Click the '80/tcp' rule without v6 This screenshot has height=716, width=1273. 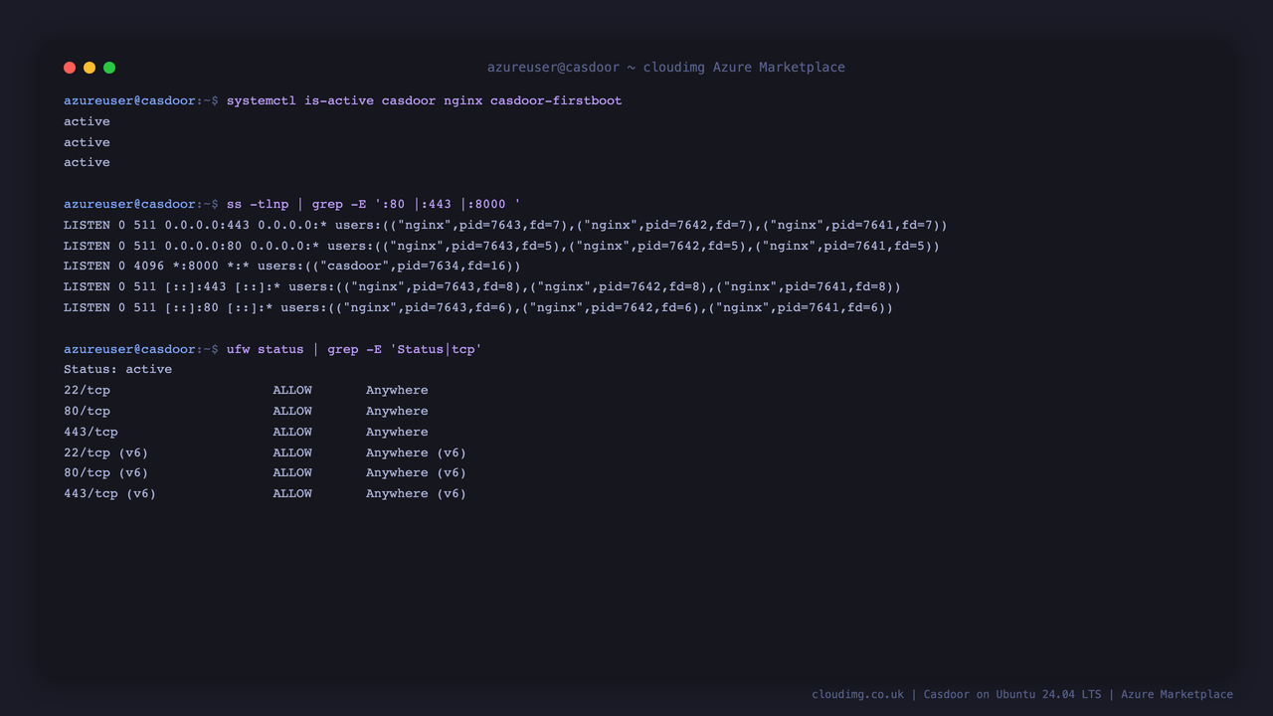pos(246,411)
